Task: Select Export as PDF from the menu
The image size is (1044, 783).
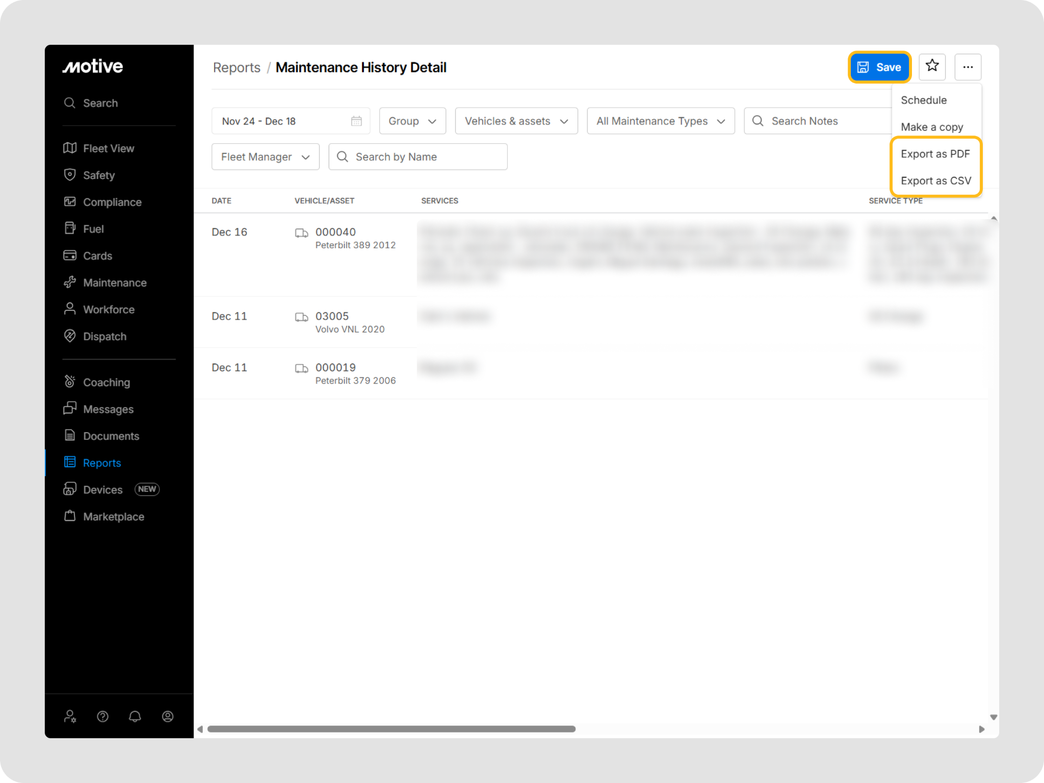Action: (935, 154)
